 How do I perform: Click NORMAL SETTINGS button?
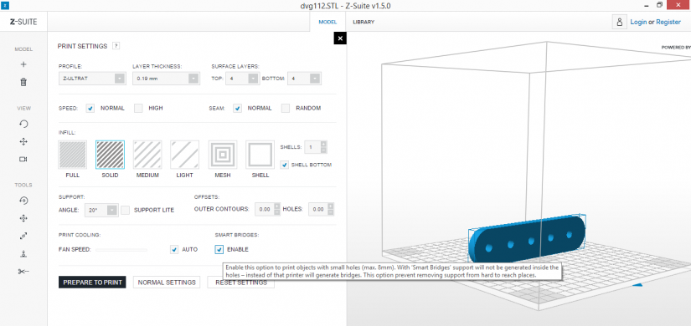tap(167, 283)
